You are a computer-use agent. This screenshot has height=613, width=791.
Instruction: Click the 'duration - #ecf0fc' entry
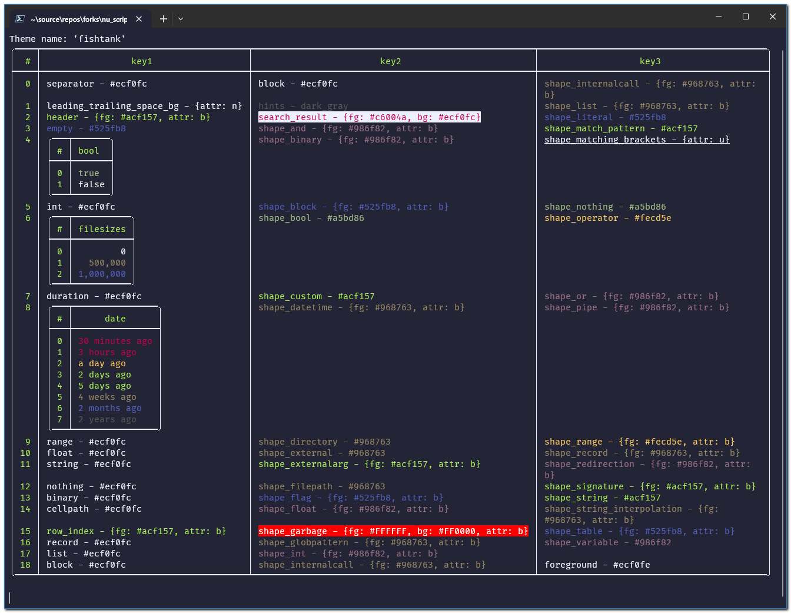(94, 296)
